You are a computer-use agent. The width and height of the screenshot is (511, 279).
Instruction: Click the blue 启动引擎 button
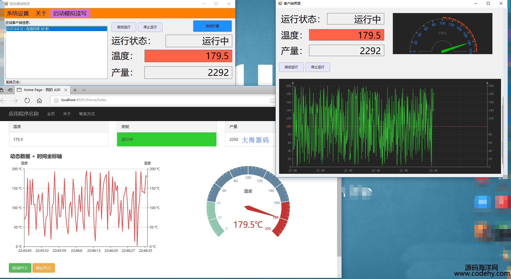(x=213, y=26)
